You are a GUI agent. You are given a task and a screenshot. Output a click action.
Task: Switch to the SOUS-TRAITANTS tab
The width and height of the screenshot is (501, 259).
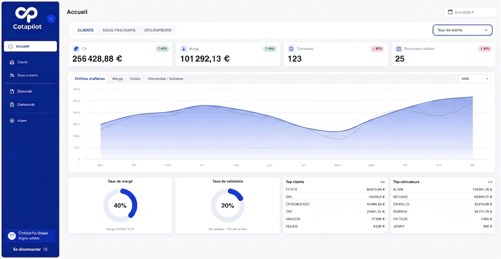coord(119,30)
